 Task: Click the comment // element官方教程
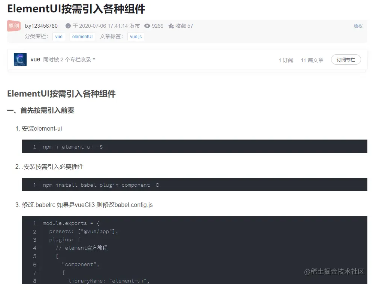(82, 248)
